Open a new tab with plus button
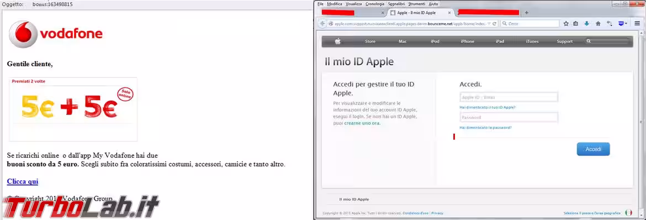This screenshot has height=220, width=646. click(526, 12)
